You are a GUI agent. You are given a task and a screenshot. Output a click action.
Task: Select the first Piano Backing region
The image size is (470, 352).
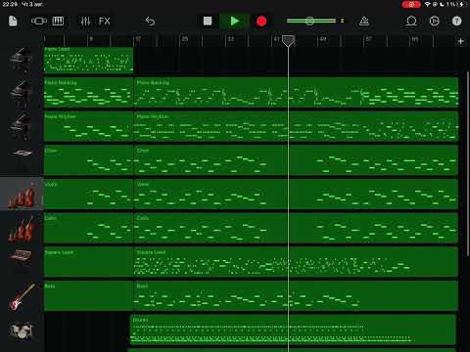(x=88, y=93)
